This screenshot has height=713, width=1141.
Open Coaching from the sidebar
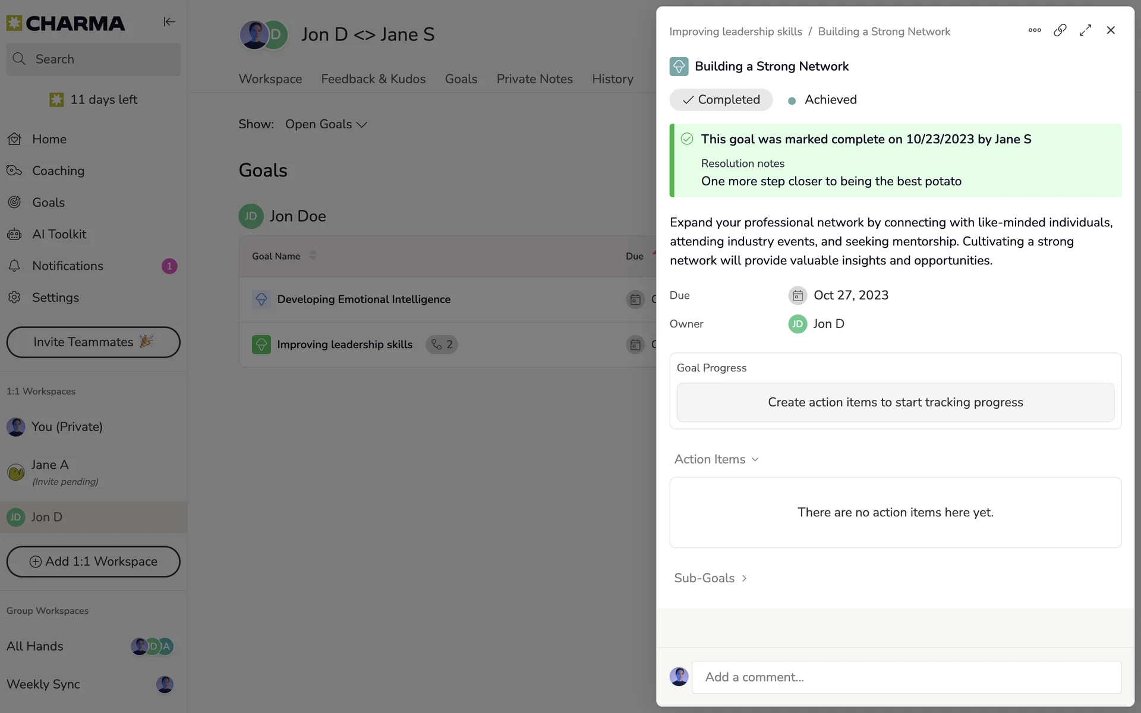(58, 171)
